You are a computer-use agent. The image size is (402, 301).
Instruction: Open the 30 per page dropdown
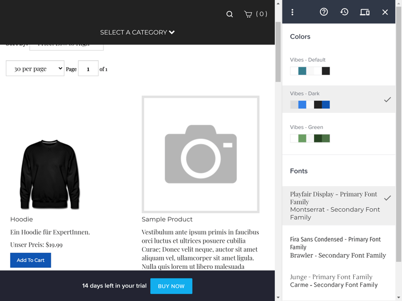35,69
